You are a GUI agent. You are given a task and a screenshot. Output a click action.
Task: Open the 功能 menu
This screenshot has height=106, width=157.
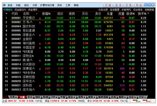pyautogui.click(x=18, y=5)
